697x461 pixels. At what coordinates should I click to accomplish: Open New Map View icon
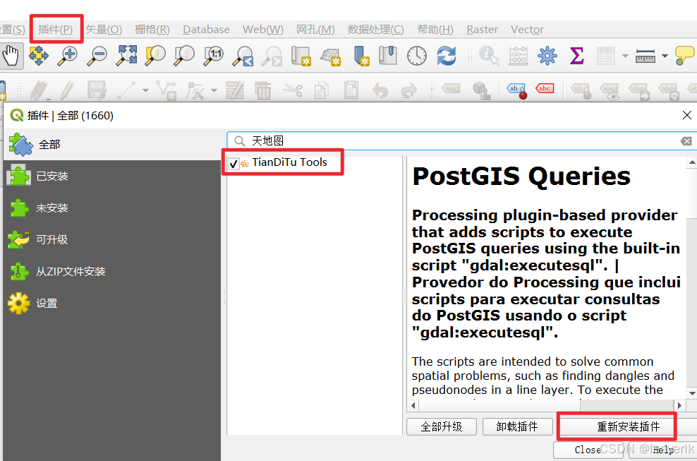pyautogui.click(x=301, y=56)
